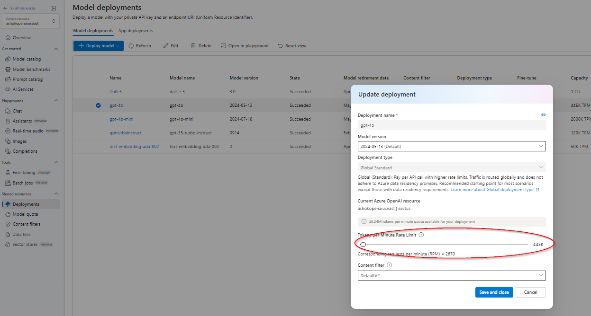Go to Prompt catalog
The image size is (591, 316).
[27, 79]
